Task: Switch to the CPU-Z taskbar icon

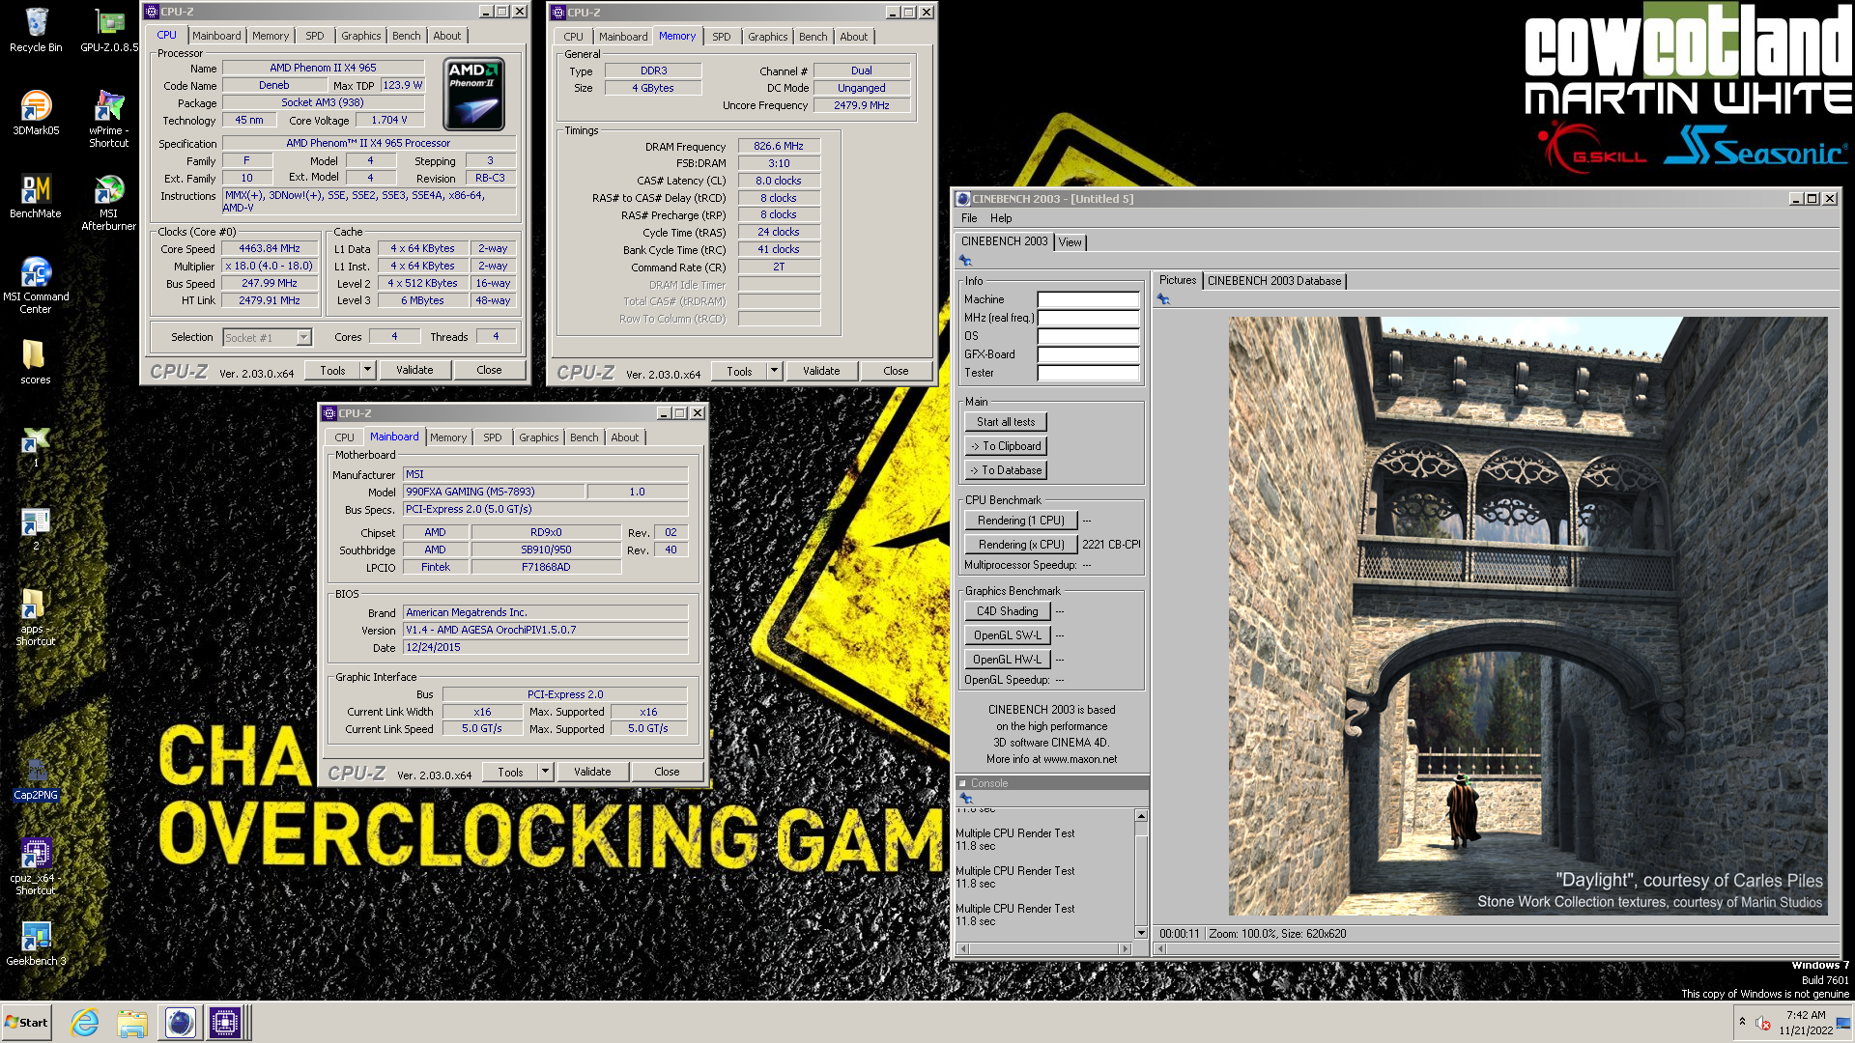Action: tap(225, 1023)
